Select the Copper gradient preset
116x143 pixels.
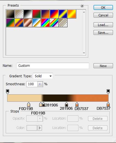pos(28,23)
